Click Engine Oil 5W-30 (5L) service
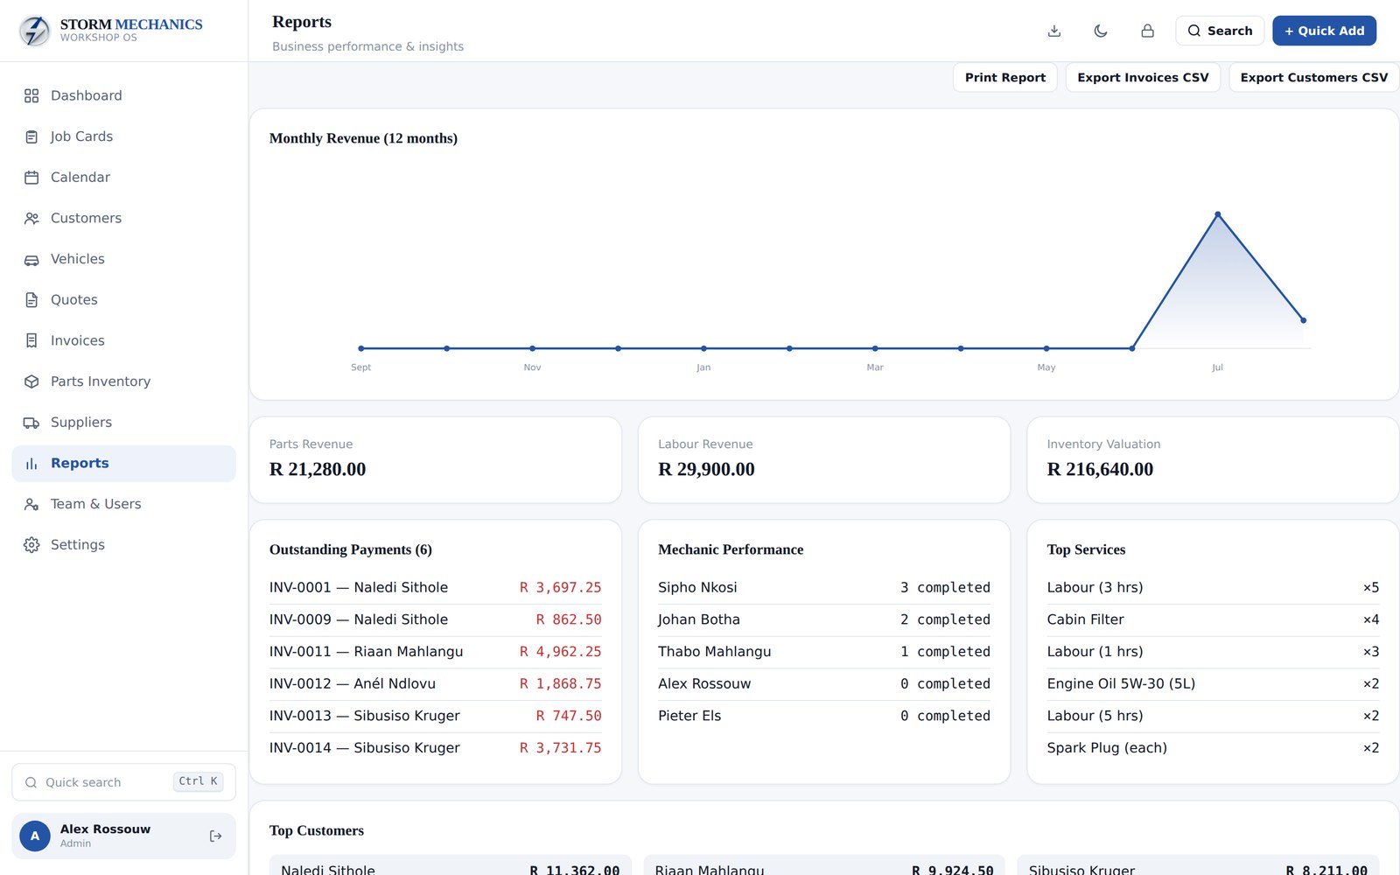 click(x=1213, y=684)
